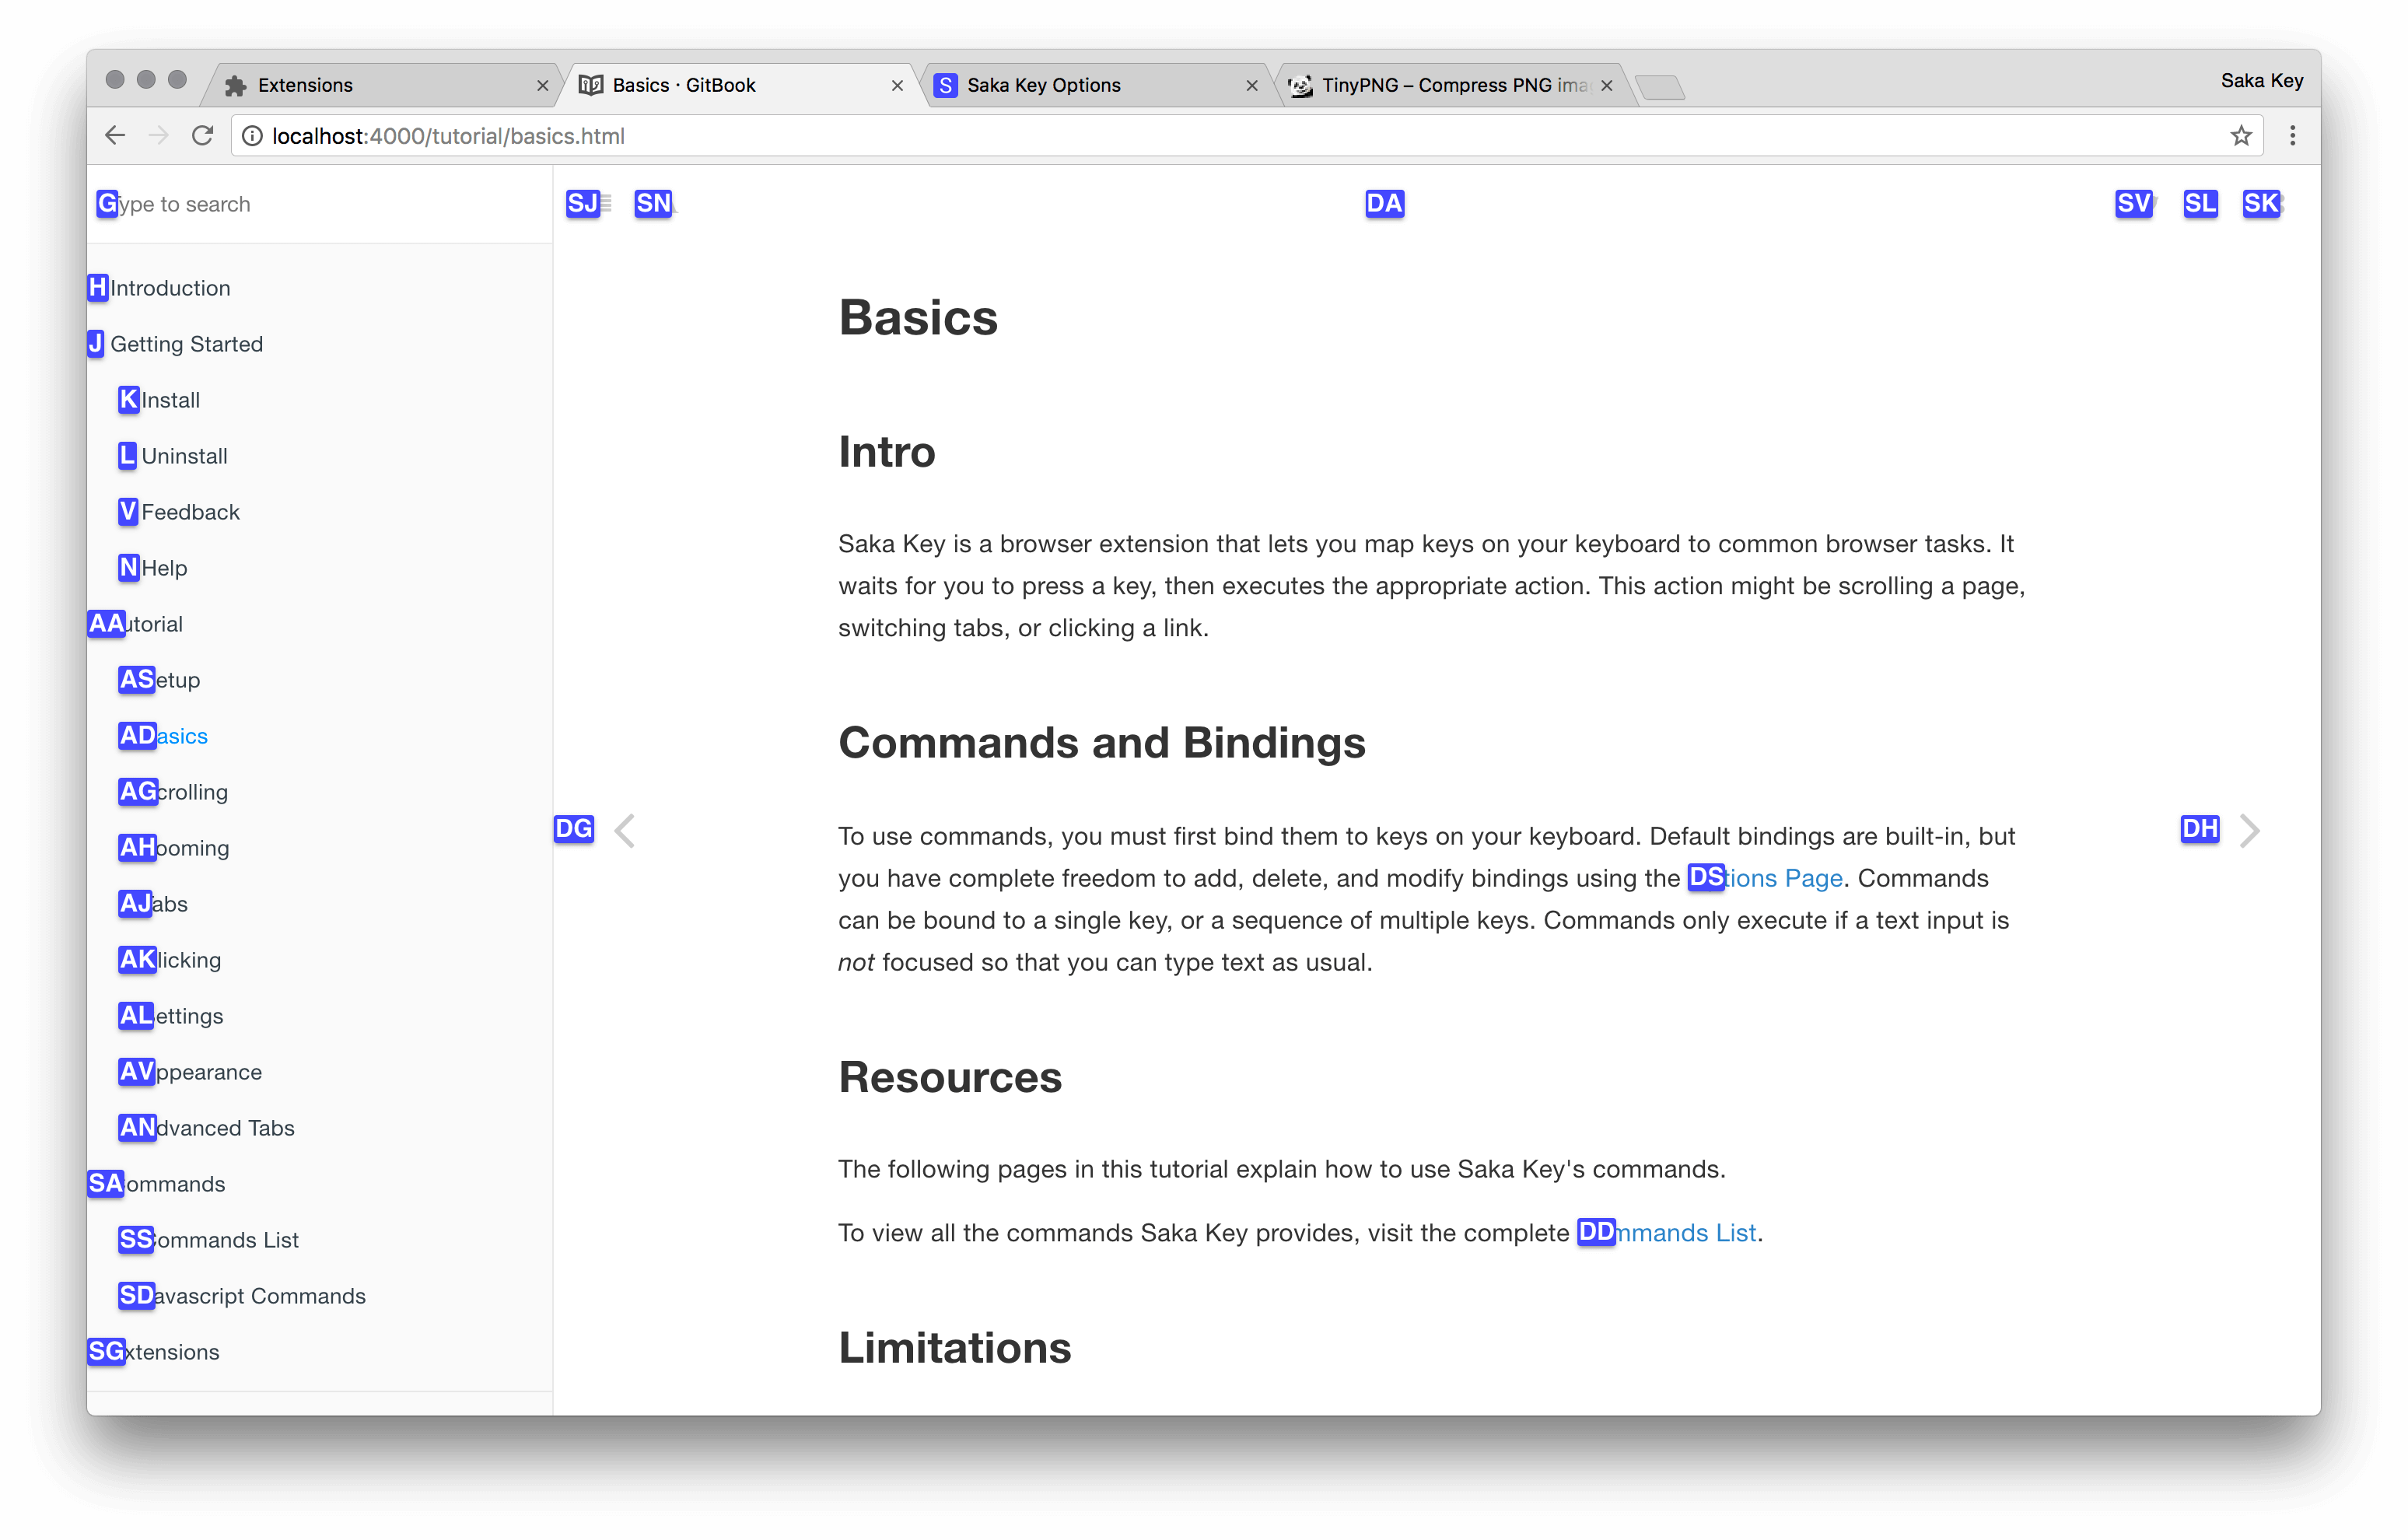
Task: Click the address bar URL
Action: point(448,136)
